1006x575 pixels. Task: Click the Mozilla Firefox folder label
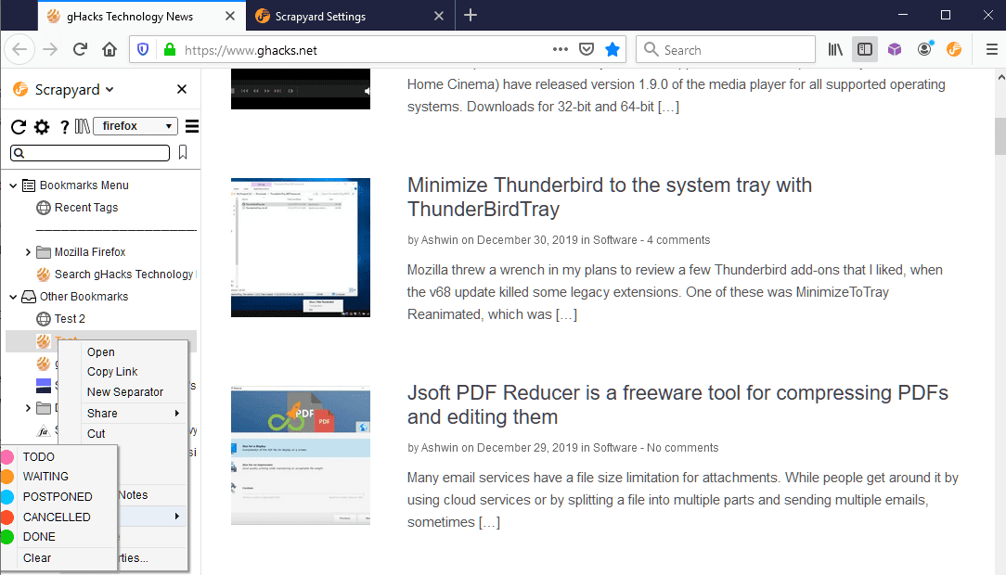point(90,252)
